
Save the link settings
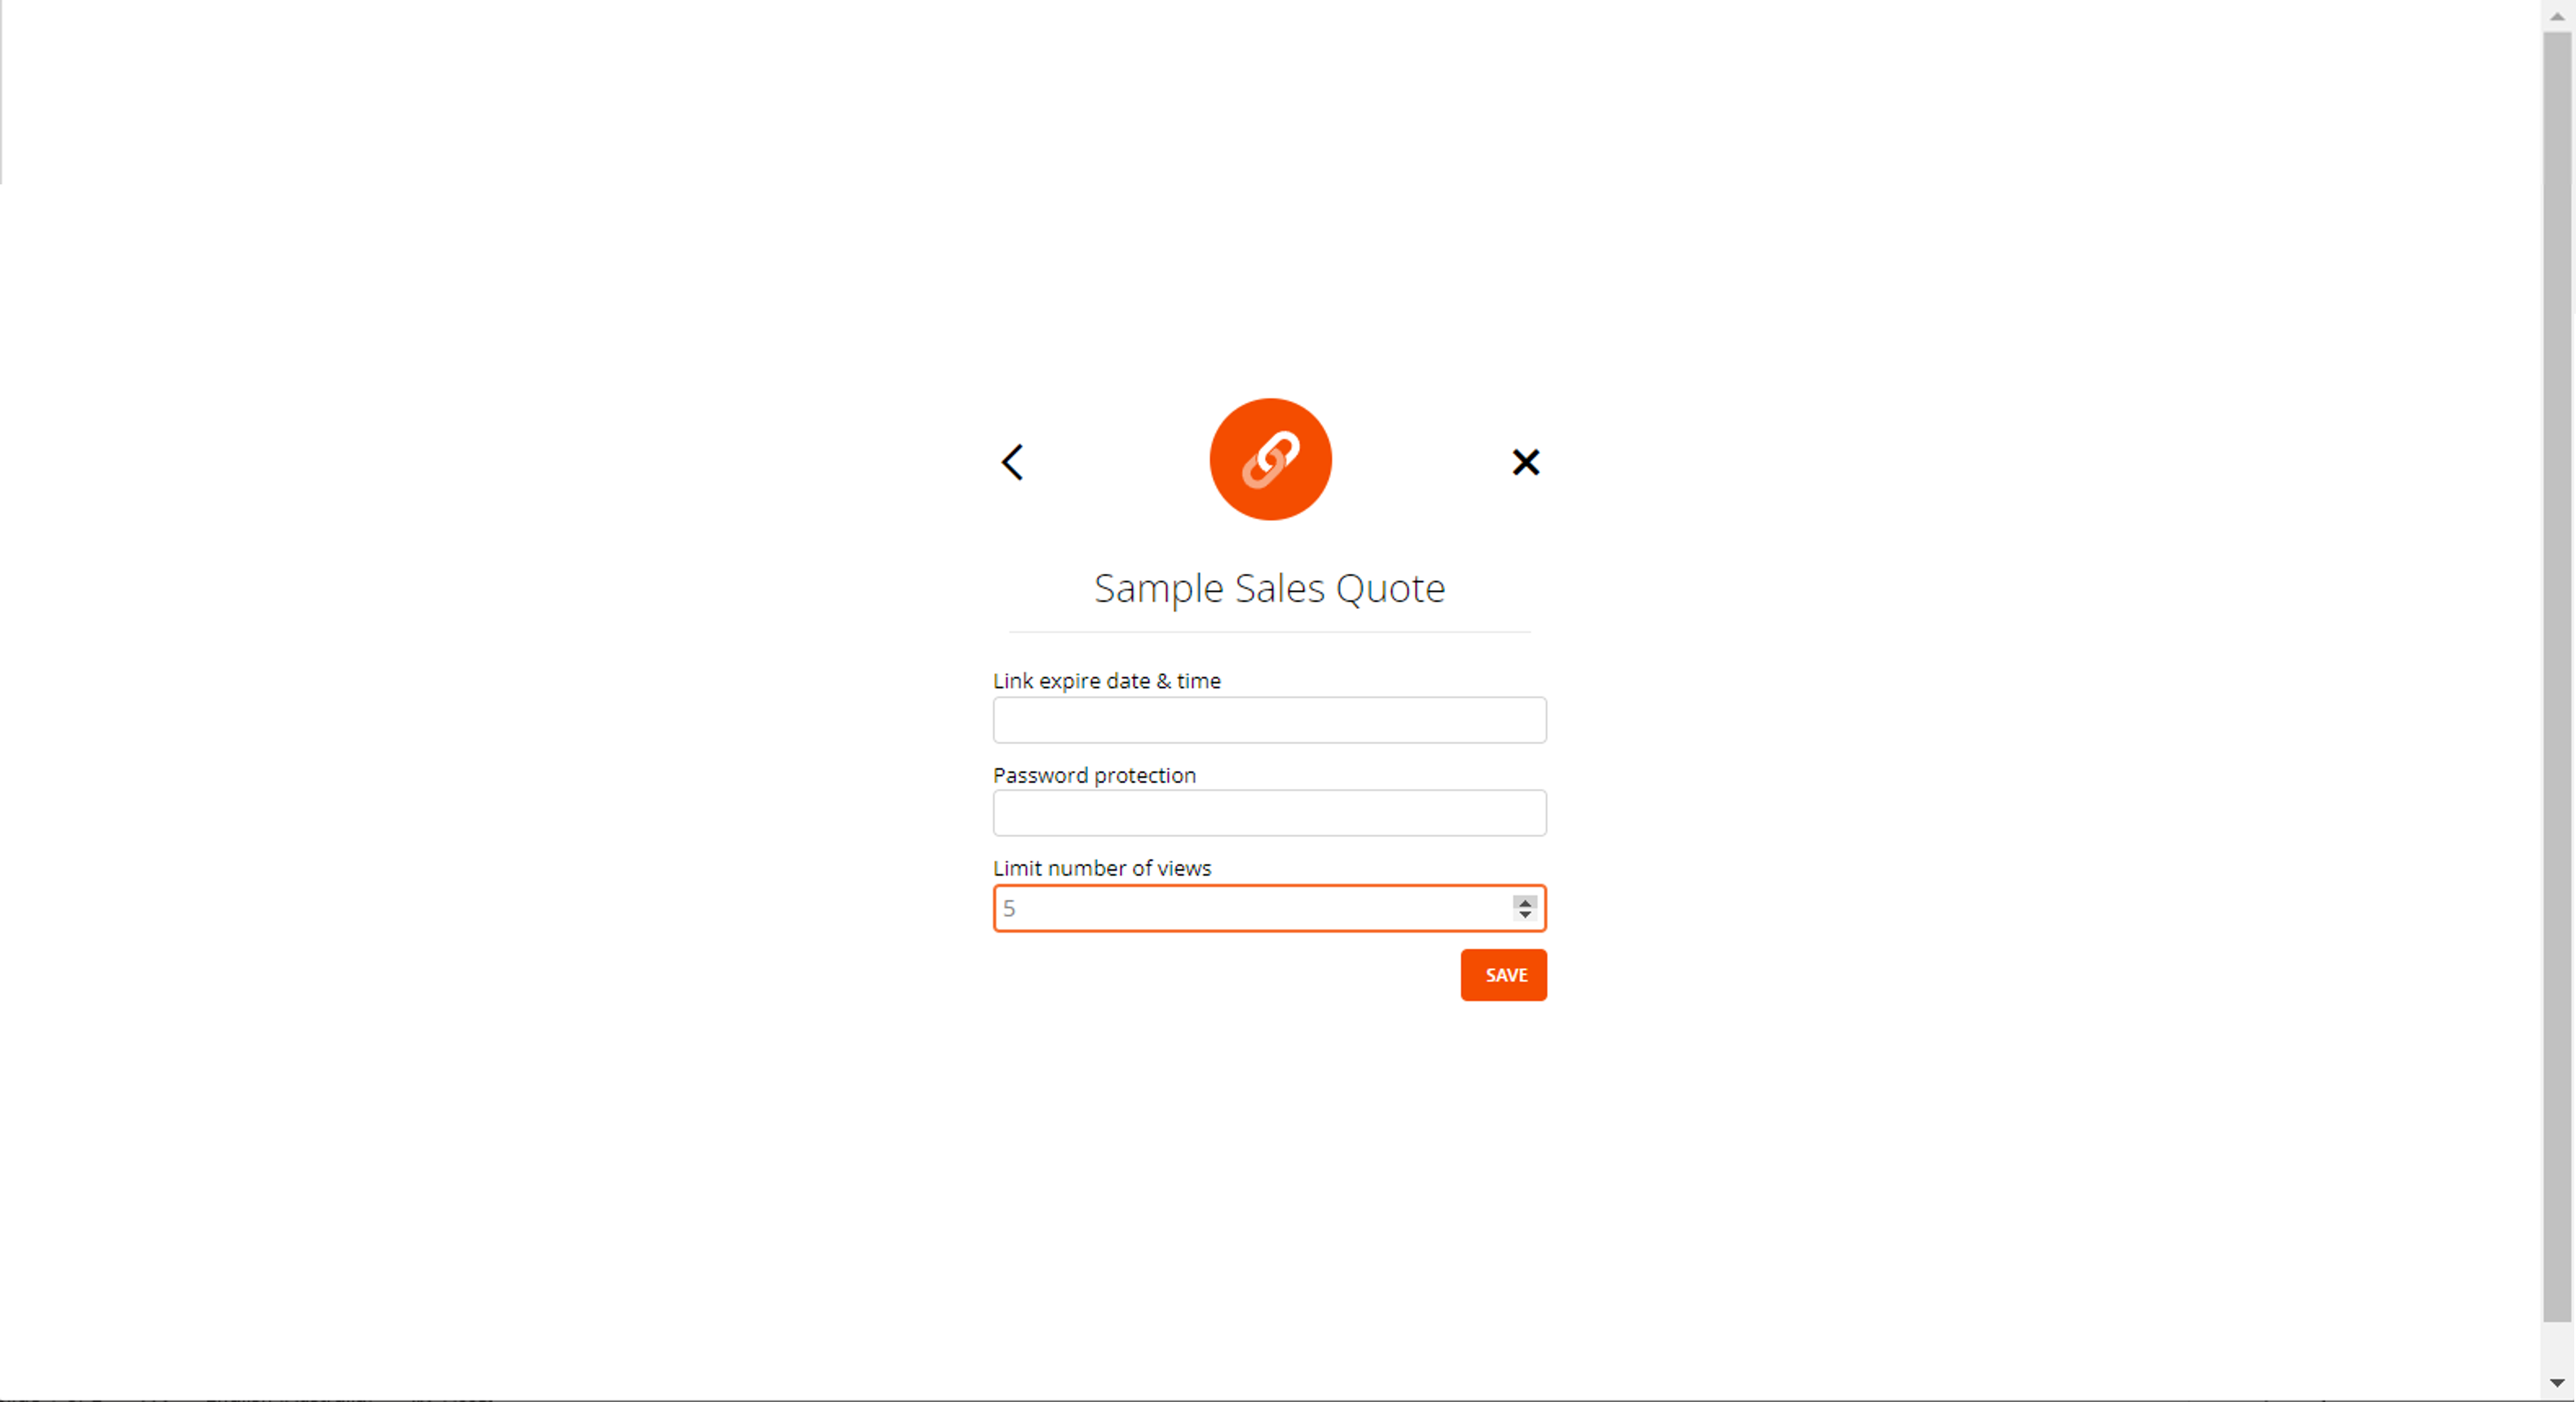click(x=1503, y=975)
